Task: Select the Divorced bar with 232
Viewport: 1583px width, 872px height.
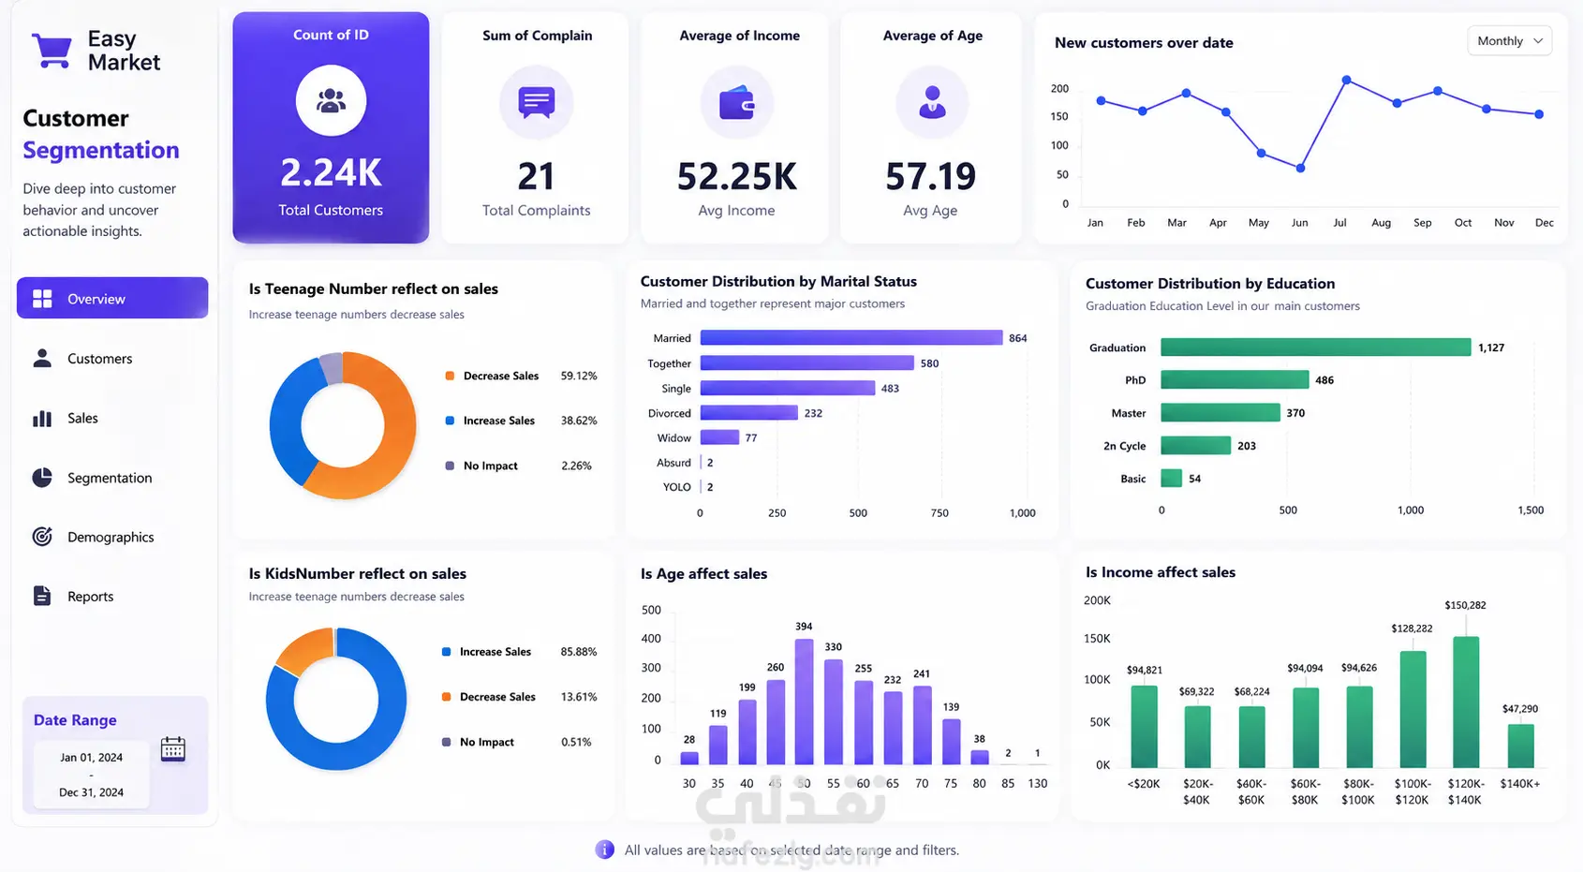Action: [749, 412]
